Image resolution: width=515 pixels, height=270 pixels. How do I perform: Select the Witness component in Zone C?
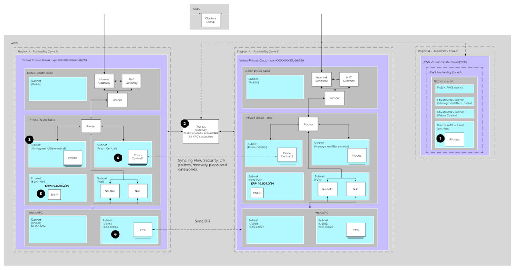[455, 139]
